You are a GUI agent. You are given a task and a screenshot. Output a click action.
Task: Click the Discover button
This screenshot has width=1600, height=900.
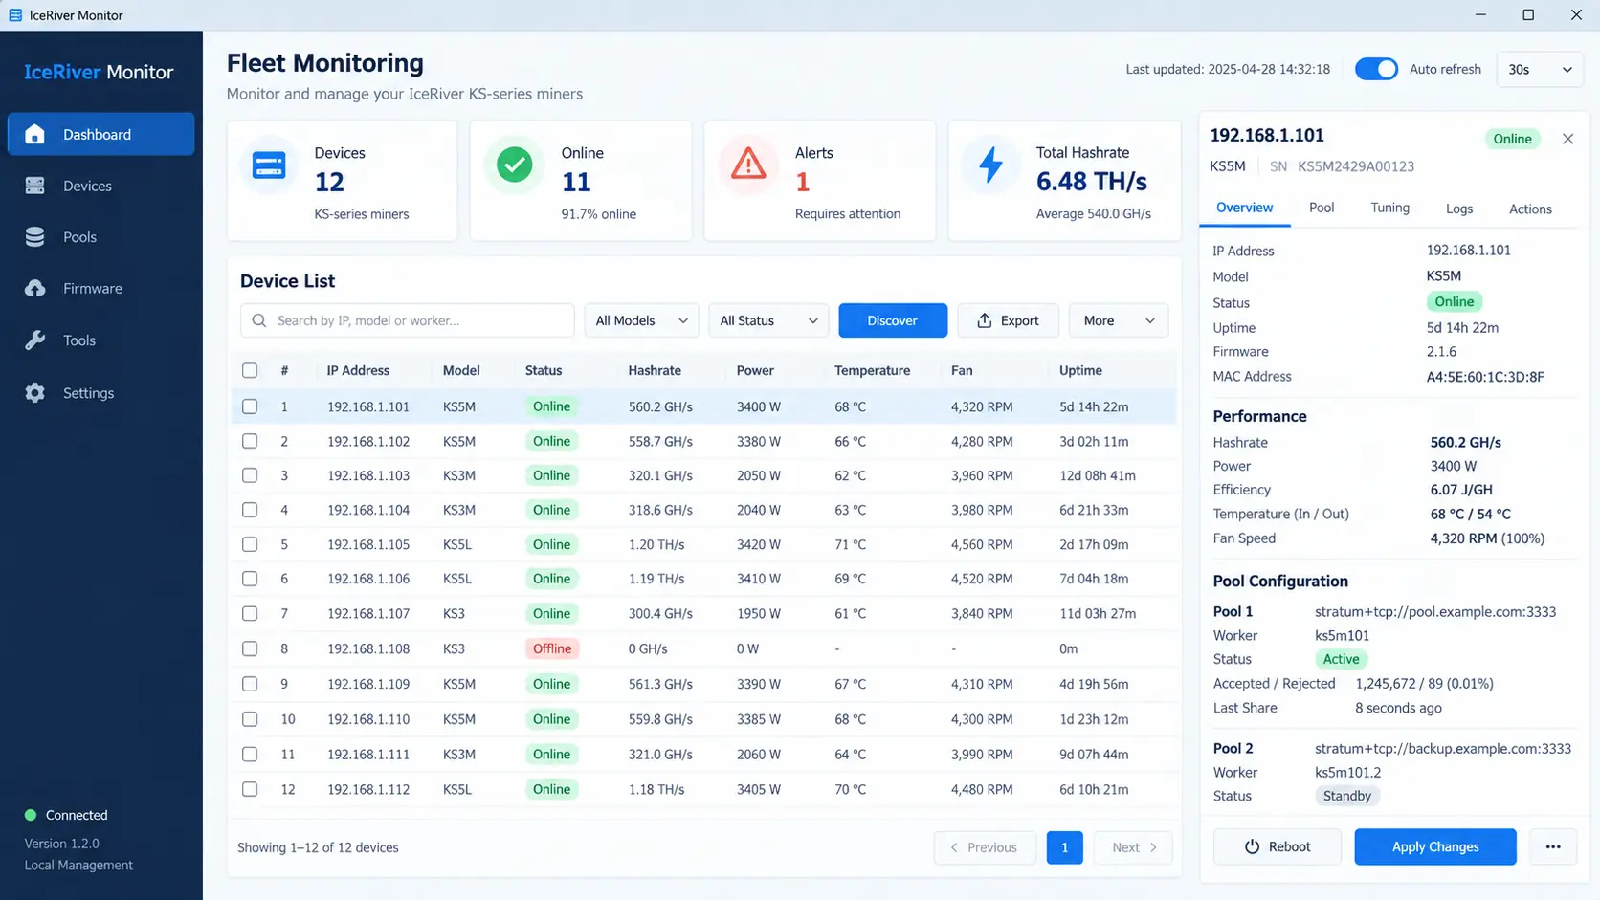[893, 320]
